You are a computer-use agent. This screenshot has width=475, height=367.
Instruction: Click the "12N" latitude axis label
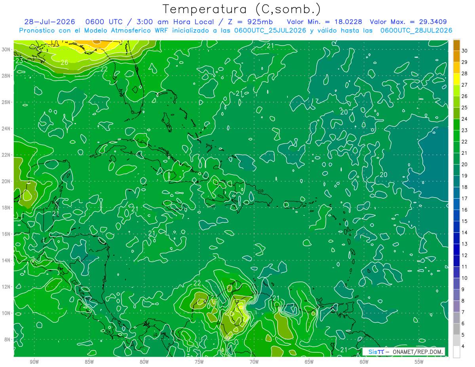(6, 287)
